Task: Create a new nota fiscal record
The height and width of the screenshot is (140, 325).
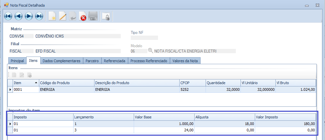Action: point(53,16)
